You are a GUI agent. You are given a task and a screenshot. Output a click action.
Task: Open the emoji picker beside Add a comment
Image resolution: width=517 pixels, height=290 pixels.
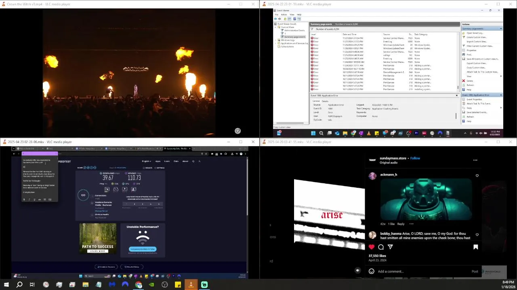click(x=371, y=271)
